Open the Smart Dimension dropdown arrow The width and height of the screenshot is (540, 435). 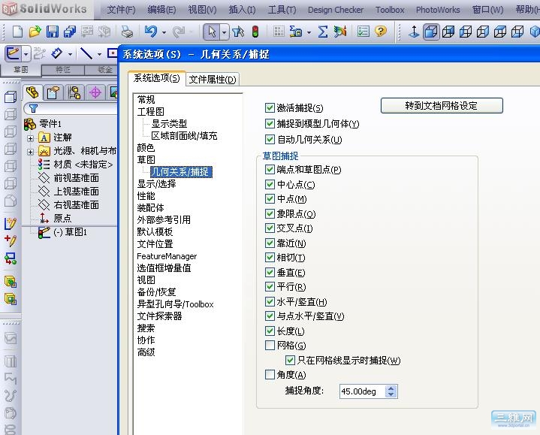[70, 54]
